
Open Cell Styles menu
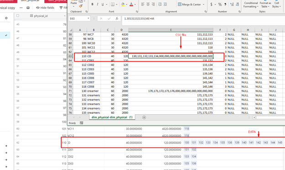pos(276,5)
